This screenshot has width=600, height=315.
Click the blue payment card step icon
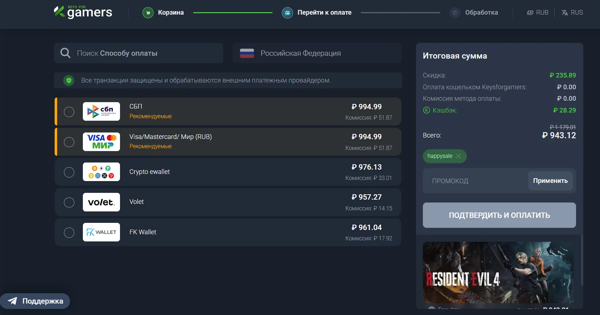click(x=287, y=13)
